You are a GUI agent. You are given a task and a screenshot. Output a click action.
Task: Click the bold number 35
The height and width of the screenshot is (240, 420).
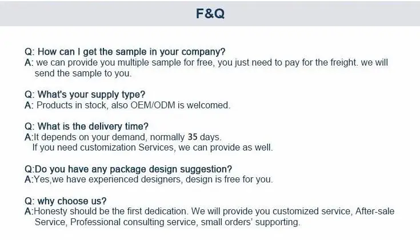[193, 137]
